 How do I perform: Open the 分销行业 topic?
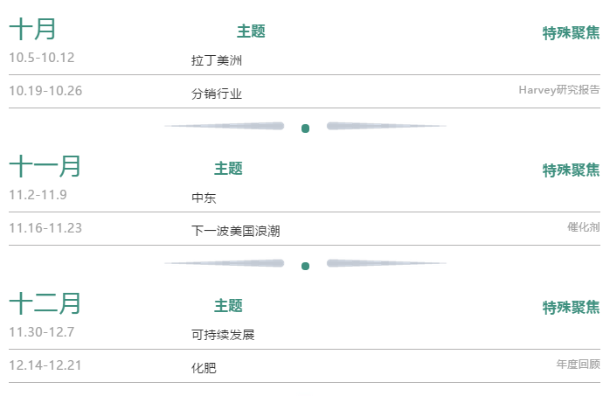(x=216, y=94)
